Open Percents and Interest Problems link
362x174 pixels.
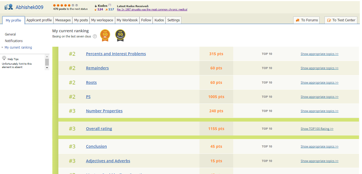pyautogui.click(x=116, y=54)
